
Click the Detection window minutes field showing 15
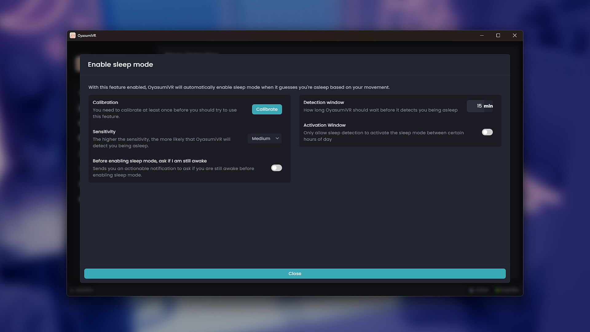[476, 106]
